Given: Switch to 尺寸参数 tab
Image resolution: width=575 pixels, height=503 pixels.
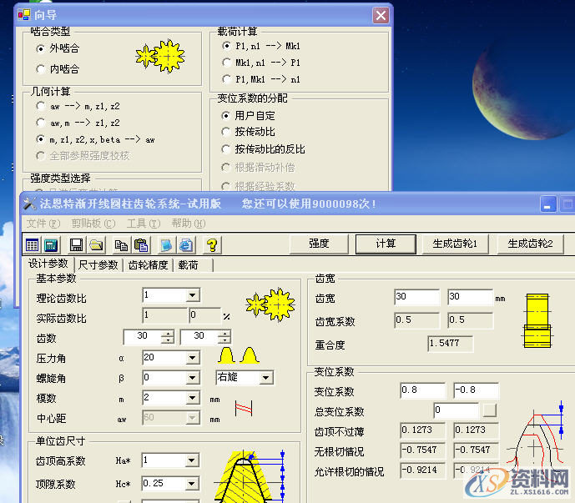Looking at the screenshot, I should coord(98,264).
